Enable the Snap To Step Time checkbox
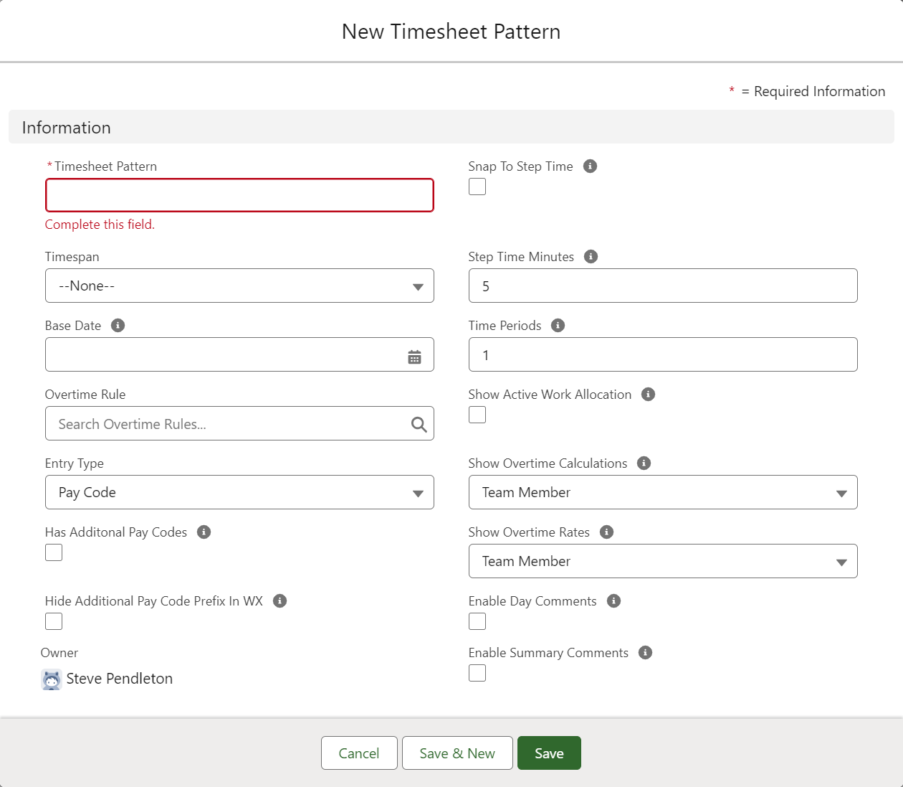Screen dimensions: 903x787 click(477, 187)
